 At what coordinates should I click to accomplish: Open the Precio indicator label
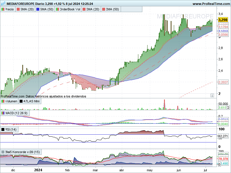(8, 9)
